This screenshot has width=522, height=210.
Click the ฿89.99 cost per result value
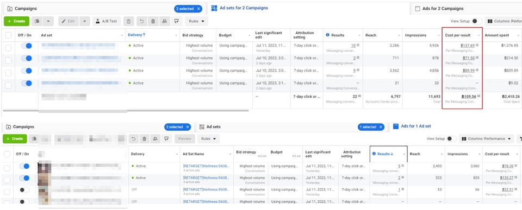(x=468, y=71)
